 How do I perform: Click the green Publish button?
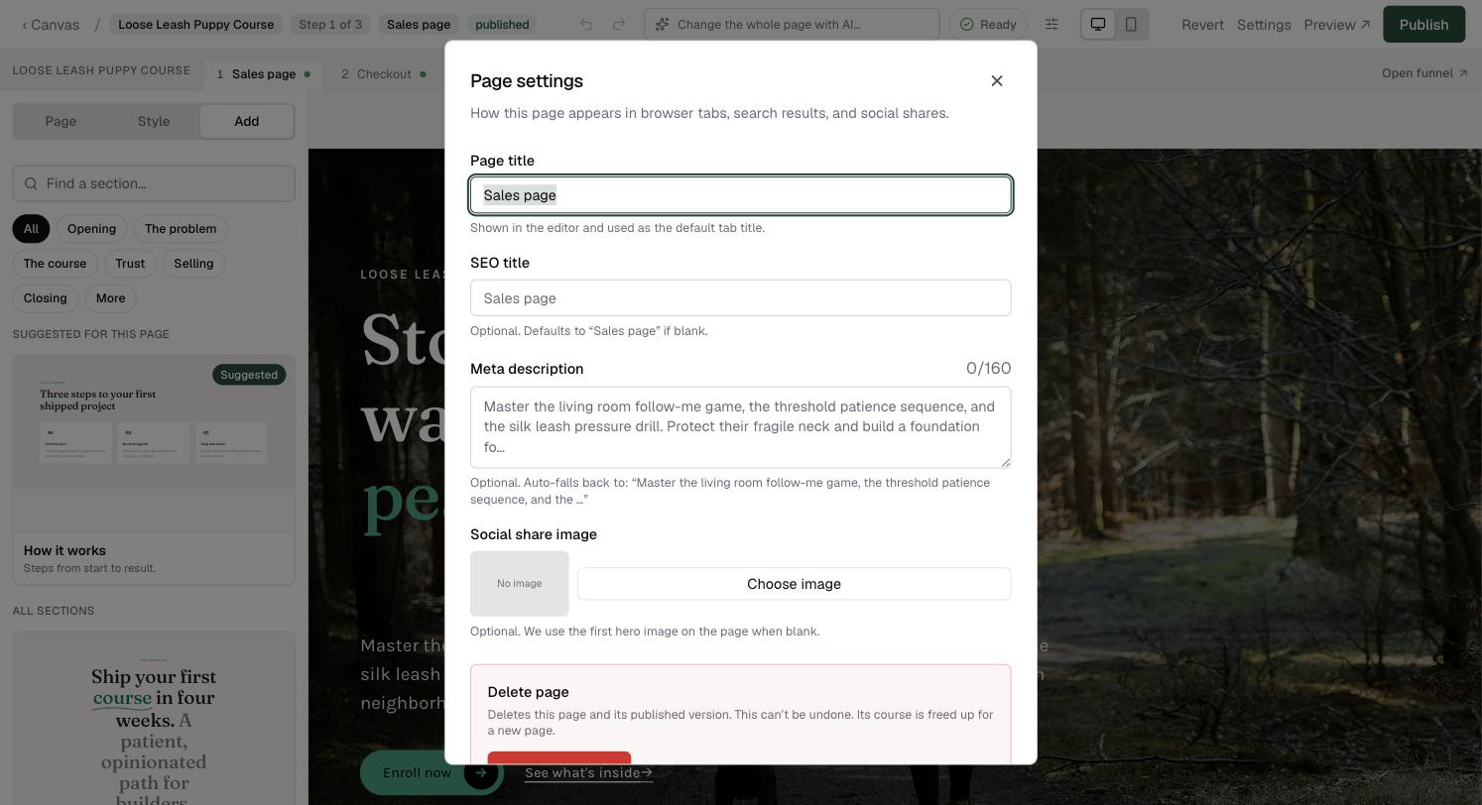(1423, 24)
